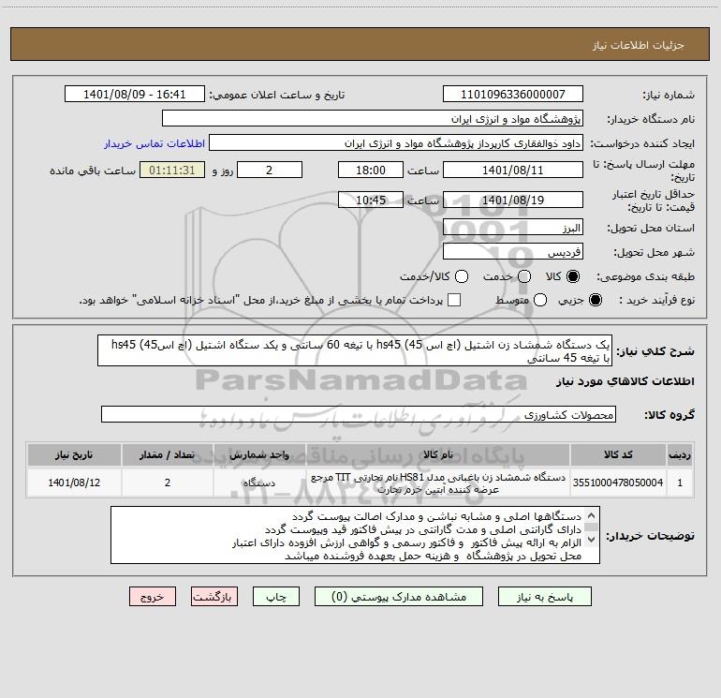Viewport: 721px width, 698px height.
Task: Click the نام کالا column header
Action: pyautogui.click(x=438, y=454)
